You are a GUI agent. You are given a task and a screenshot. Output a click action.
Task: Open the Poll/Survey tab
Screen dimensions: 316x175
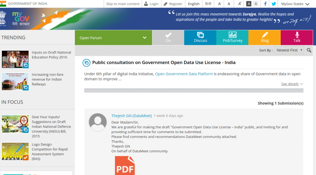(x=232, y=38)
